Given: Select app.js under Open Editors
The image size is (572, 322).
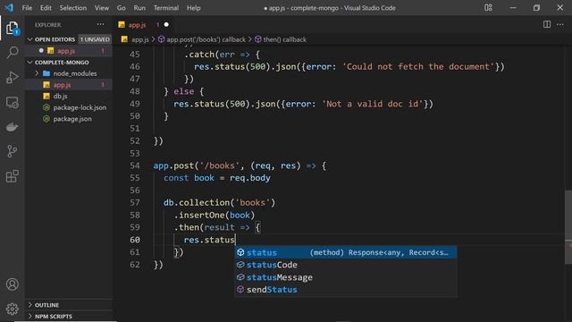Looking at the screenshot, I should (x=69, y=50).
